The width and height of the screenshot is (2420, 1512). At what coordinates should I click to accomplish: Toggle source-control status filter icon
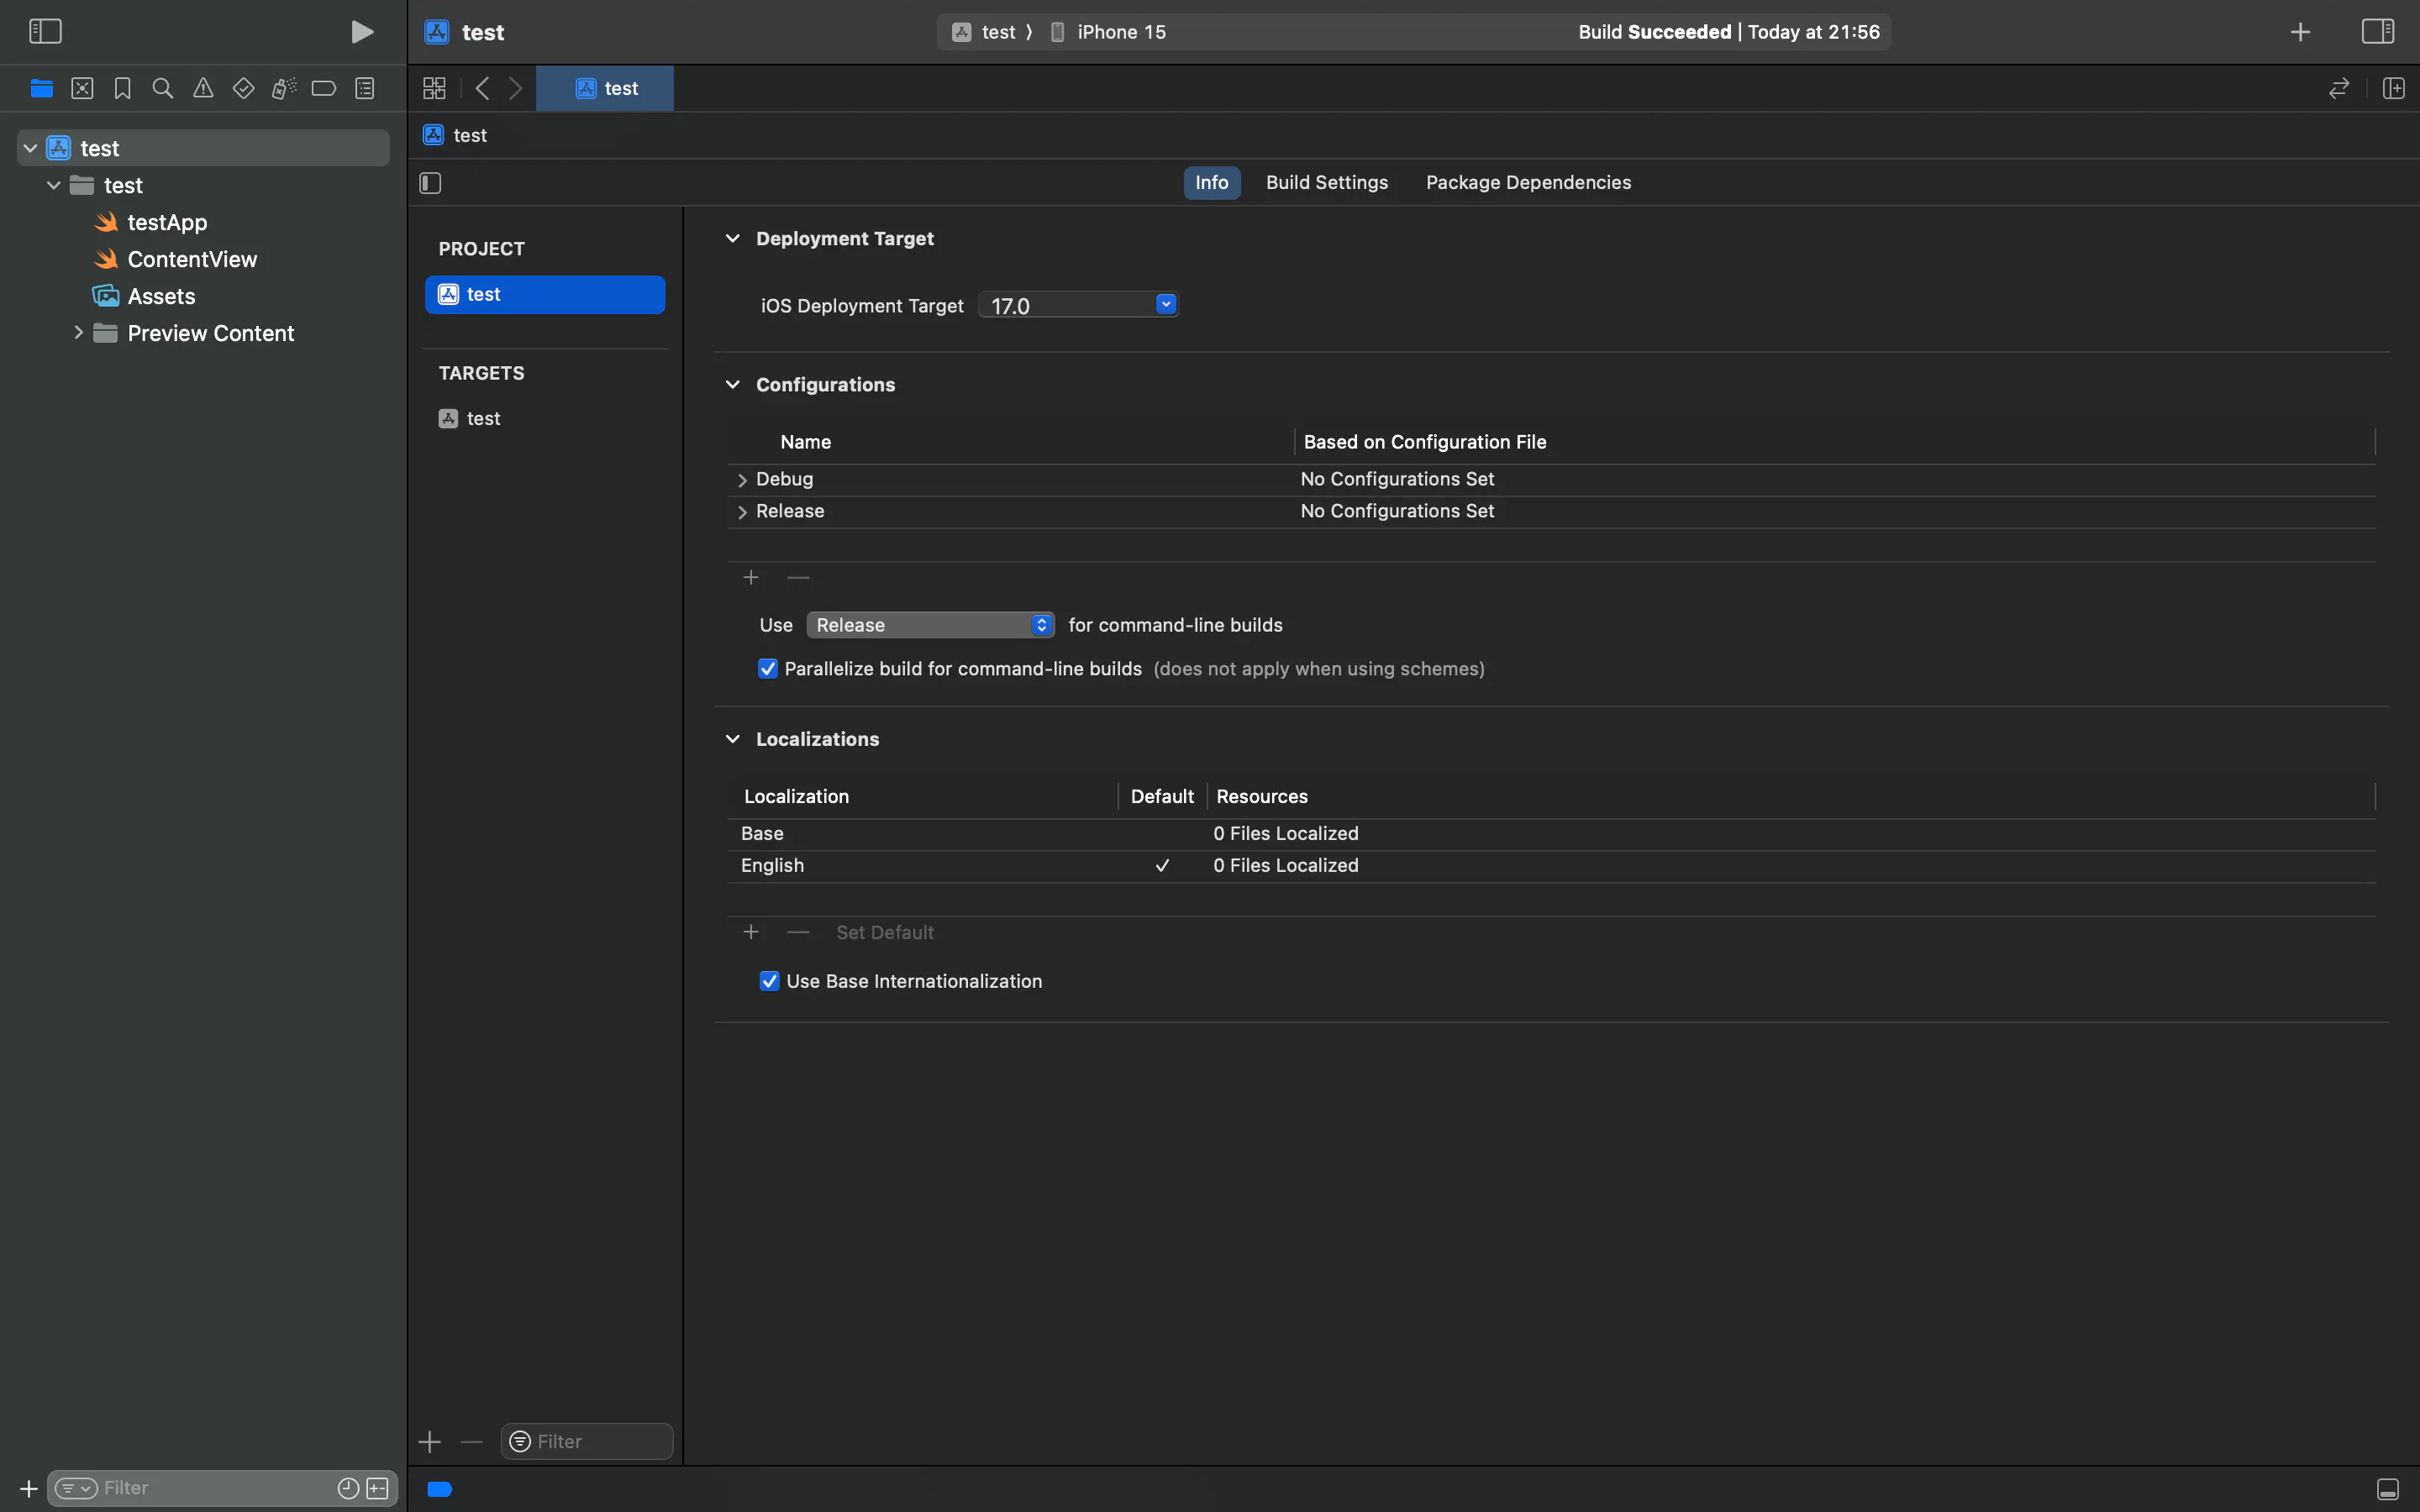(x=378, y=1488)
